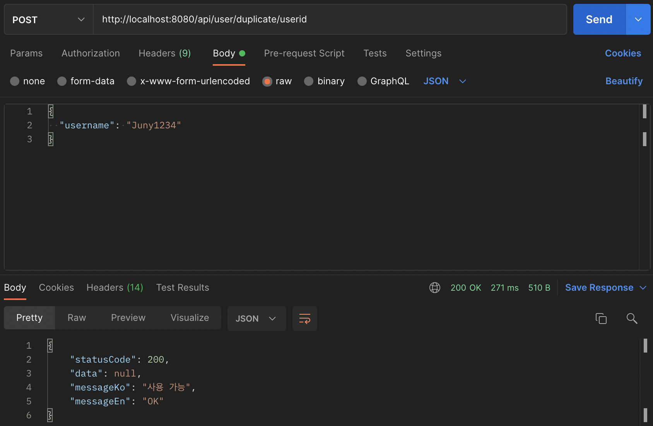Select the none body type radio
Viewport: 653px width, 426px height.
point(15,81)
